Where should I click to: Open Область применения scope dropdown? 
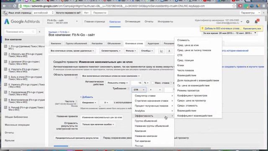click(x=111, y=76)
